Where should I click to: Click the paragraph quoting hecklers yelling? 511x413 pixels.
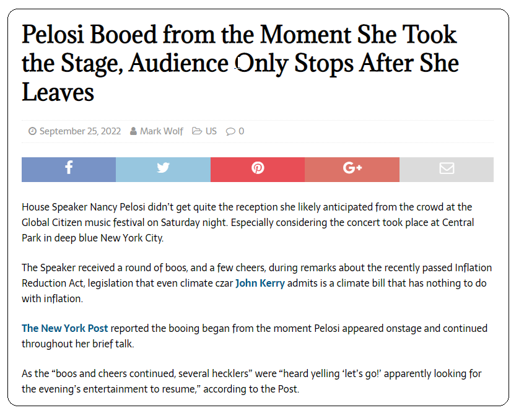pyautogui.click(x=251, y=381)
